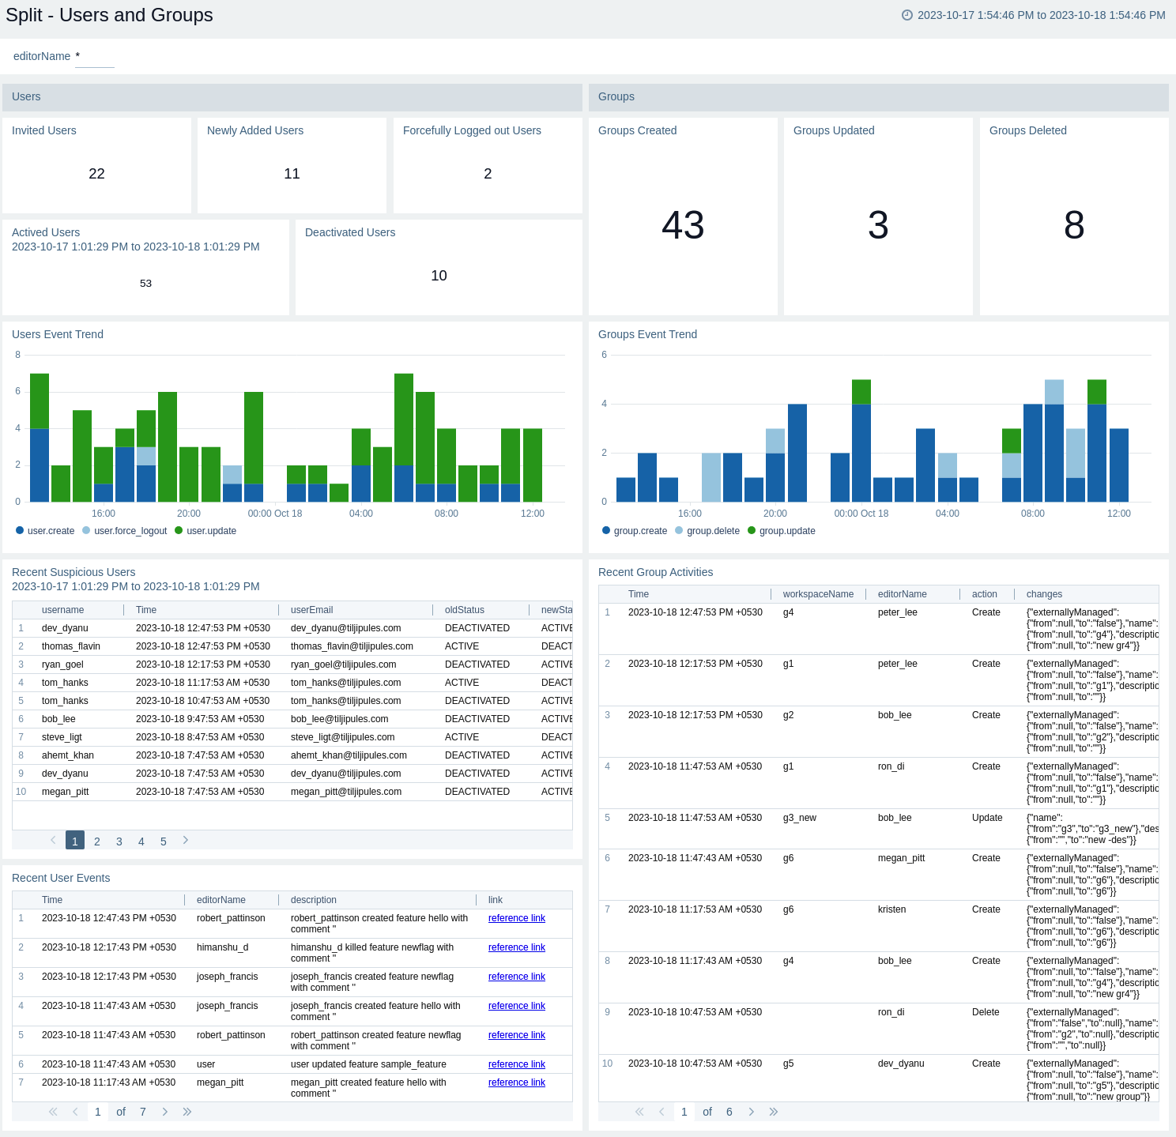This screenshot has width=1176, height=1137.
Task: Click the editorName filter input field
Action: point(95,57)
